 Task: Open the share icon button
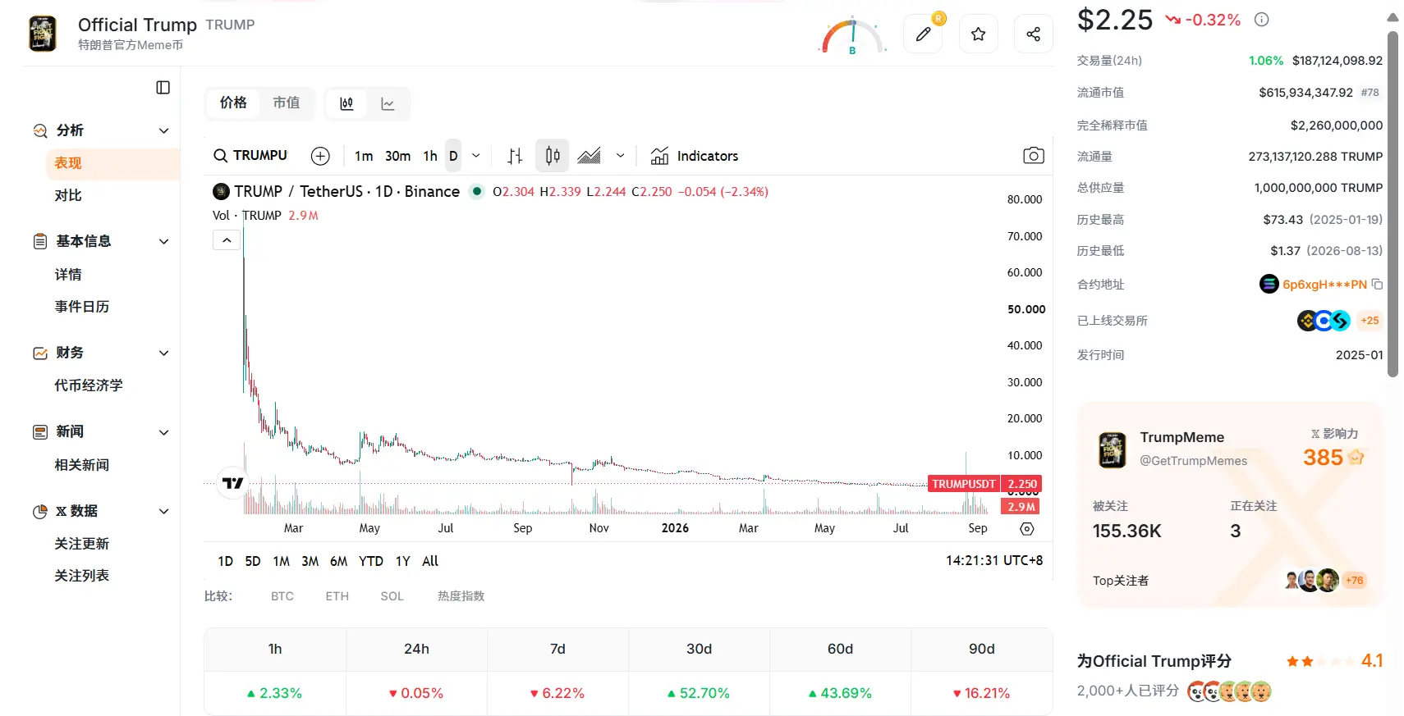coord(1033,34)
